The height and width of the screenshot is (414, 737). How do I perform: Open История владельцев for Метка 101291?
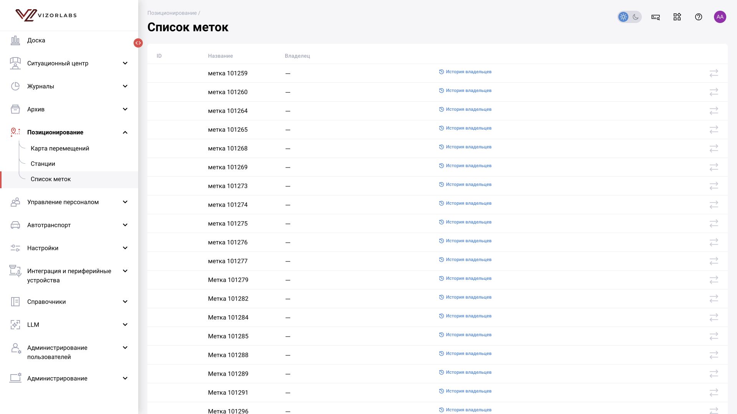point(465,391)
